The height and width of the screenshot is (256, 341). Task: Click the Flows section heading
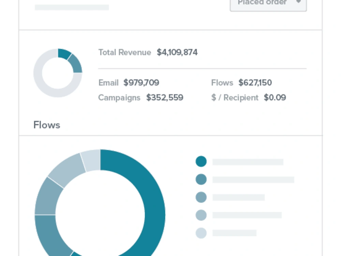pos(47,125)
